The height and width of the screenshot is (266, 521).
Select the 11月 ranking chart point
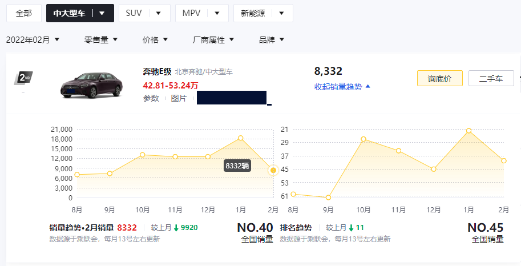tap(398, 151)
